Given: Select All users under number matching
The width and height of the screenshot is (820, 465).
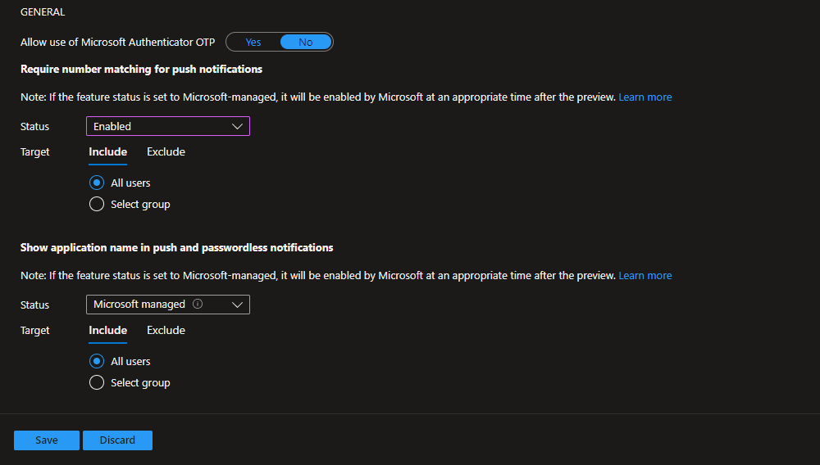Looking at the screenshot, I should tap(97, 183).
